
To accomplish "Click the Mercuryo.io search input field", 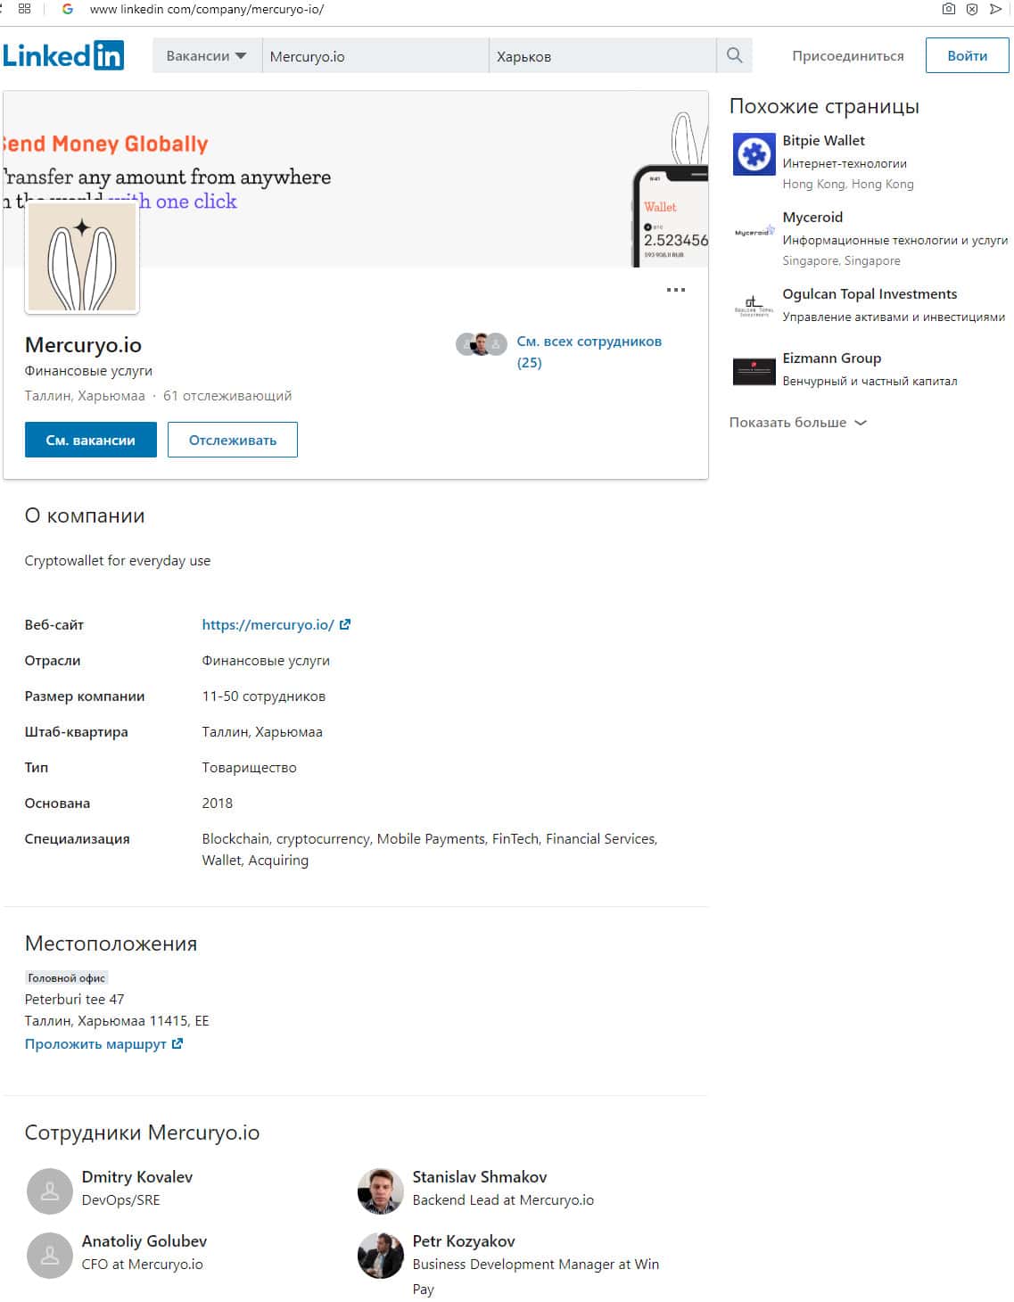I will coord(375,55).
